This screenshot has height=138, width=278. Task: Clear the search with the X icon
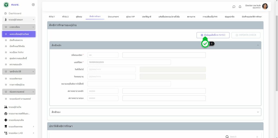pos(257,137)
